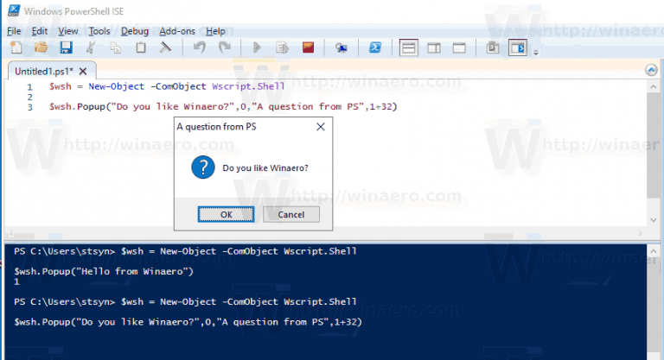Open the Add-ons menu

(177, 31)
